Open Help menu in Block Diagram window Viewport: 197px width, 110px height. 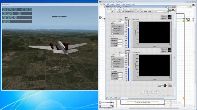pos(133,4)
